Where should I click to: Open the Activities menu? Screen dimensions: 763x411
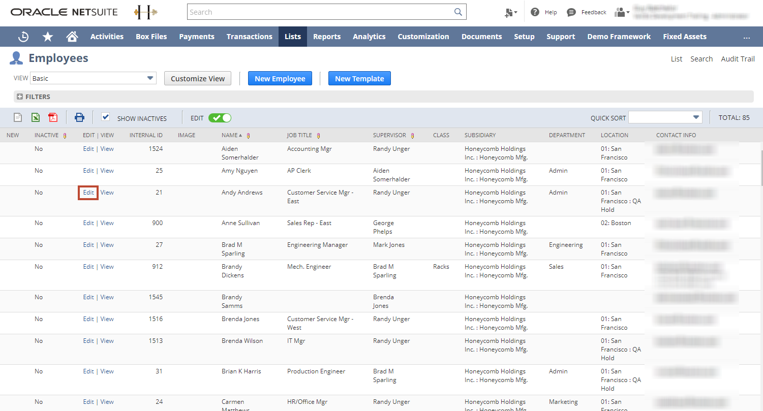click(x=107, y=37)
